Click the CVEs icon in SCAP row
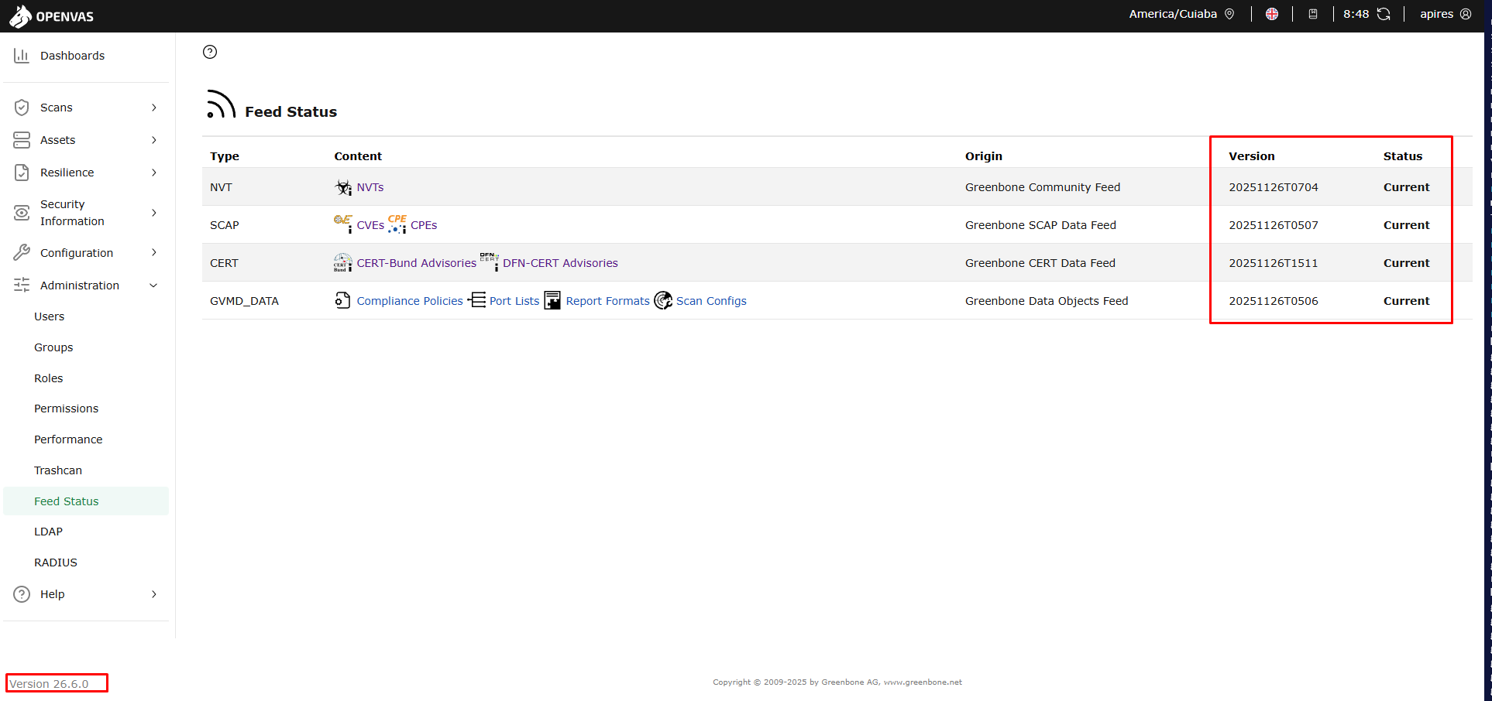Screen dimensions: 1492x701 (x=343, y=224)
